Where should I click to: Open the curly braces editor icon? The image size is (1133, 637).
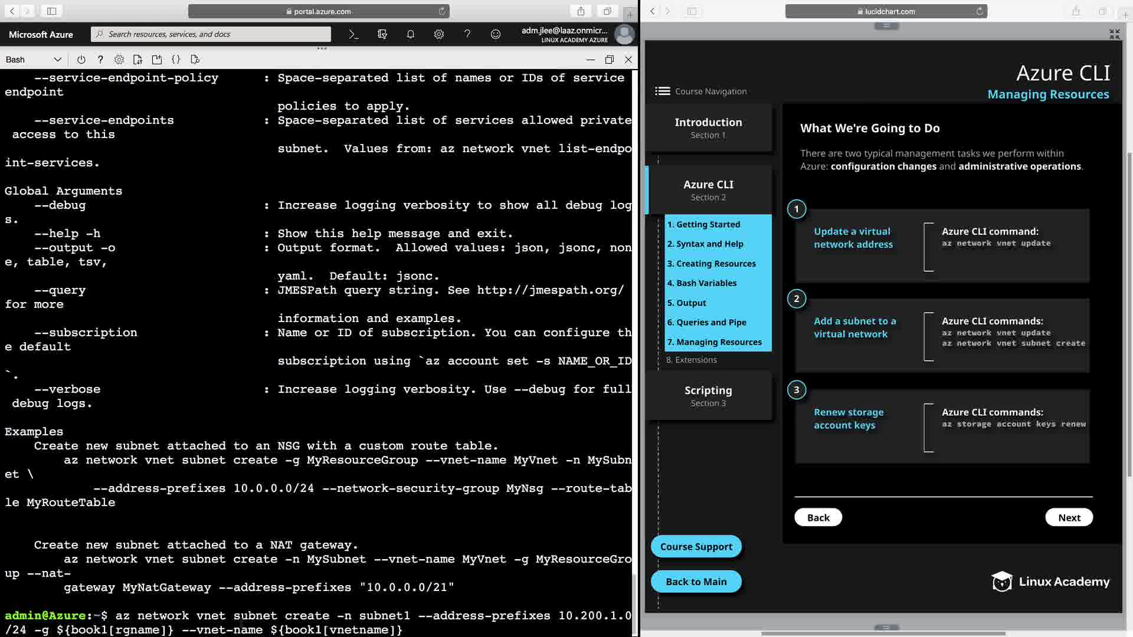(x=176, y=60)
